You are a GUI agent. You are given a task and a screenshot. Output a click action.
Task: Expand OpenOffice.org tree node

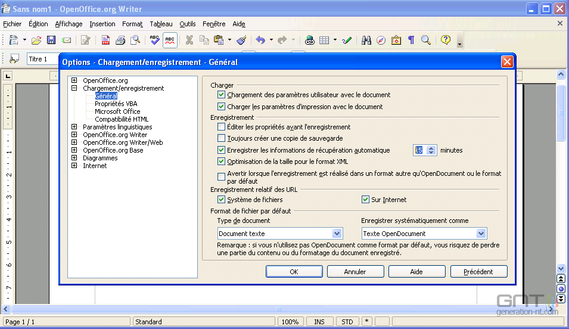click(x=74, y=80)
